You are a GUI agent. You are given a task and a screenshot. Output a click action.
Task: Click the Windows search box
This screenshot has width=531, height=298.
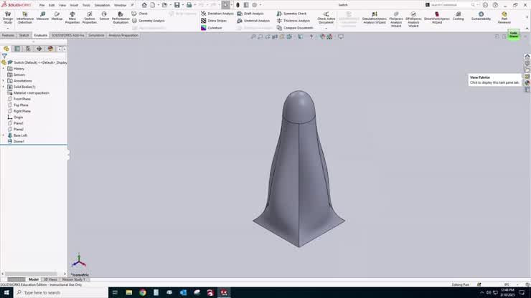click(60, 292)
